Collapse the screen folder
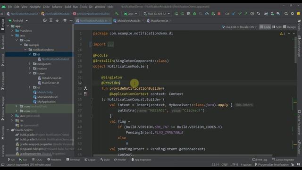 pyautogui.click(x=30, y=73)
